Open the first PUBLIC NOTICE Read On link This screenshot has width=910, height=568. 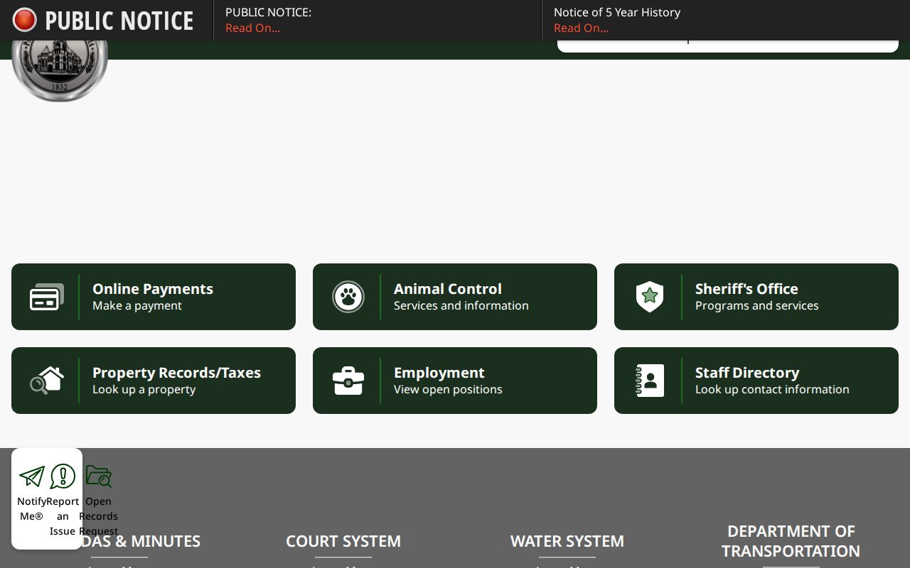[x=252, y=28]
